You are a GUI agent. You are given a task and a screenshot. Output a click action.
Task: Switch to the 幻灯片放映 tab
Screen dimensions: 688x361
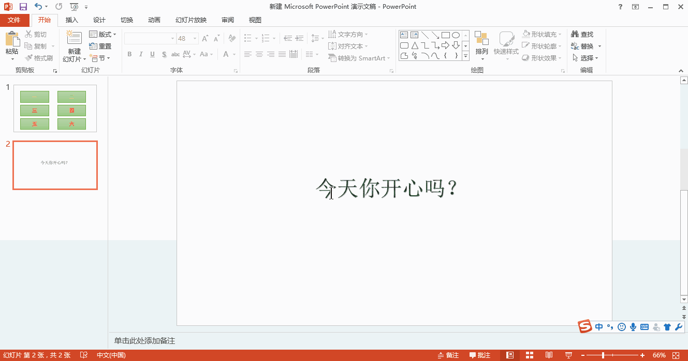coord(191,20)
